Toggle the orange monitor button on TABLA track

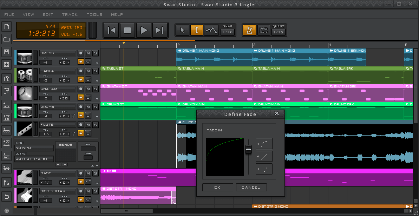click(81, 79)
